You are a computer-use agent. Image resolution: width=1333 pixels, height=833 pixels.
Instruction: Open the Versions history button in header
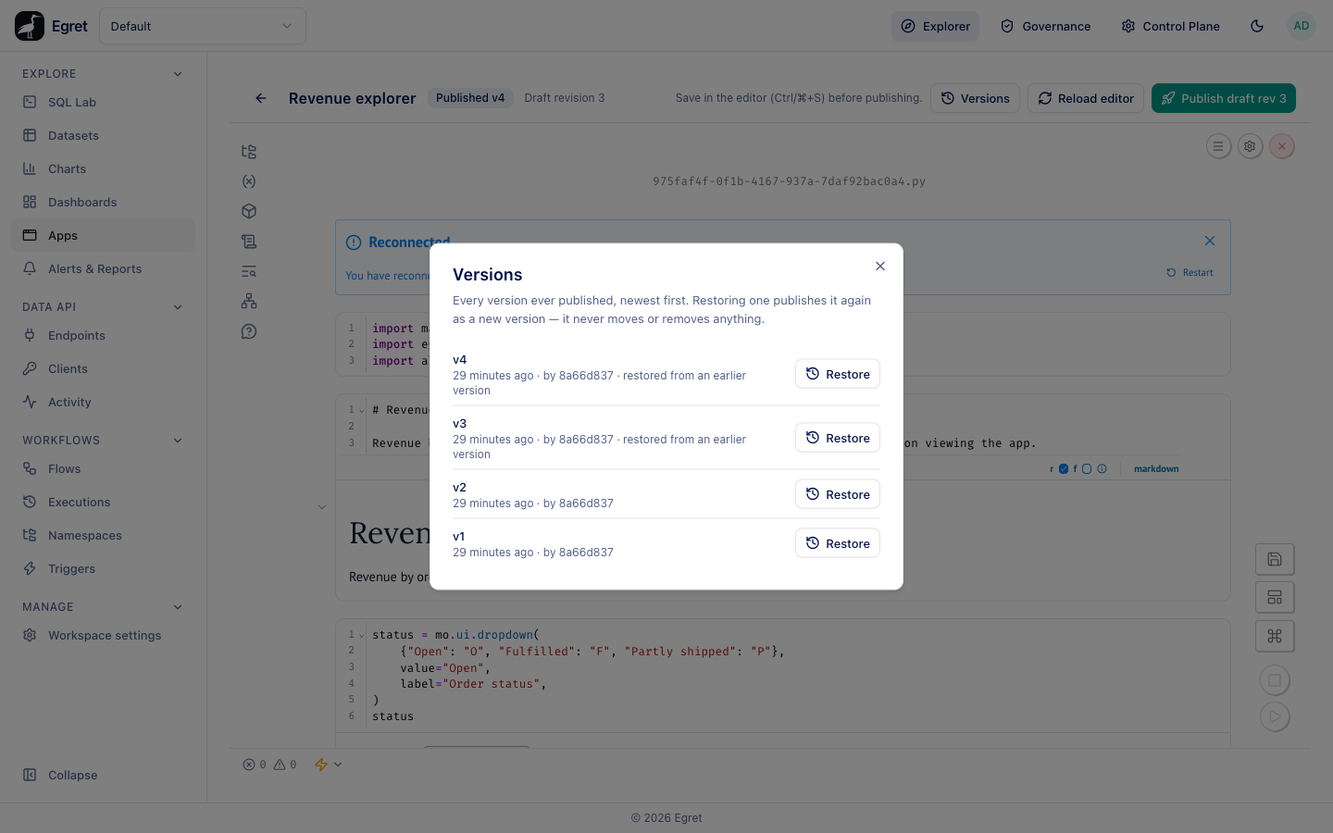click(975, 98)
